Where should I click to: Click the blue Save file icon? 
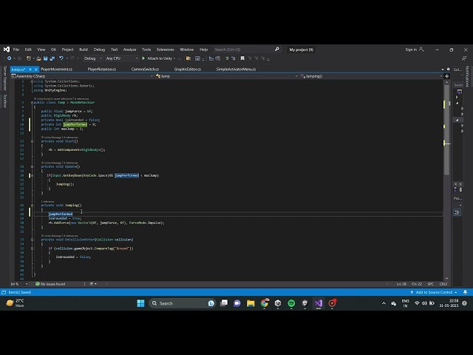[45, 58]
